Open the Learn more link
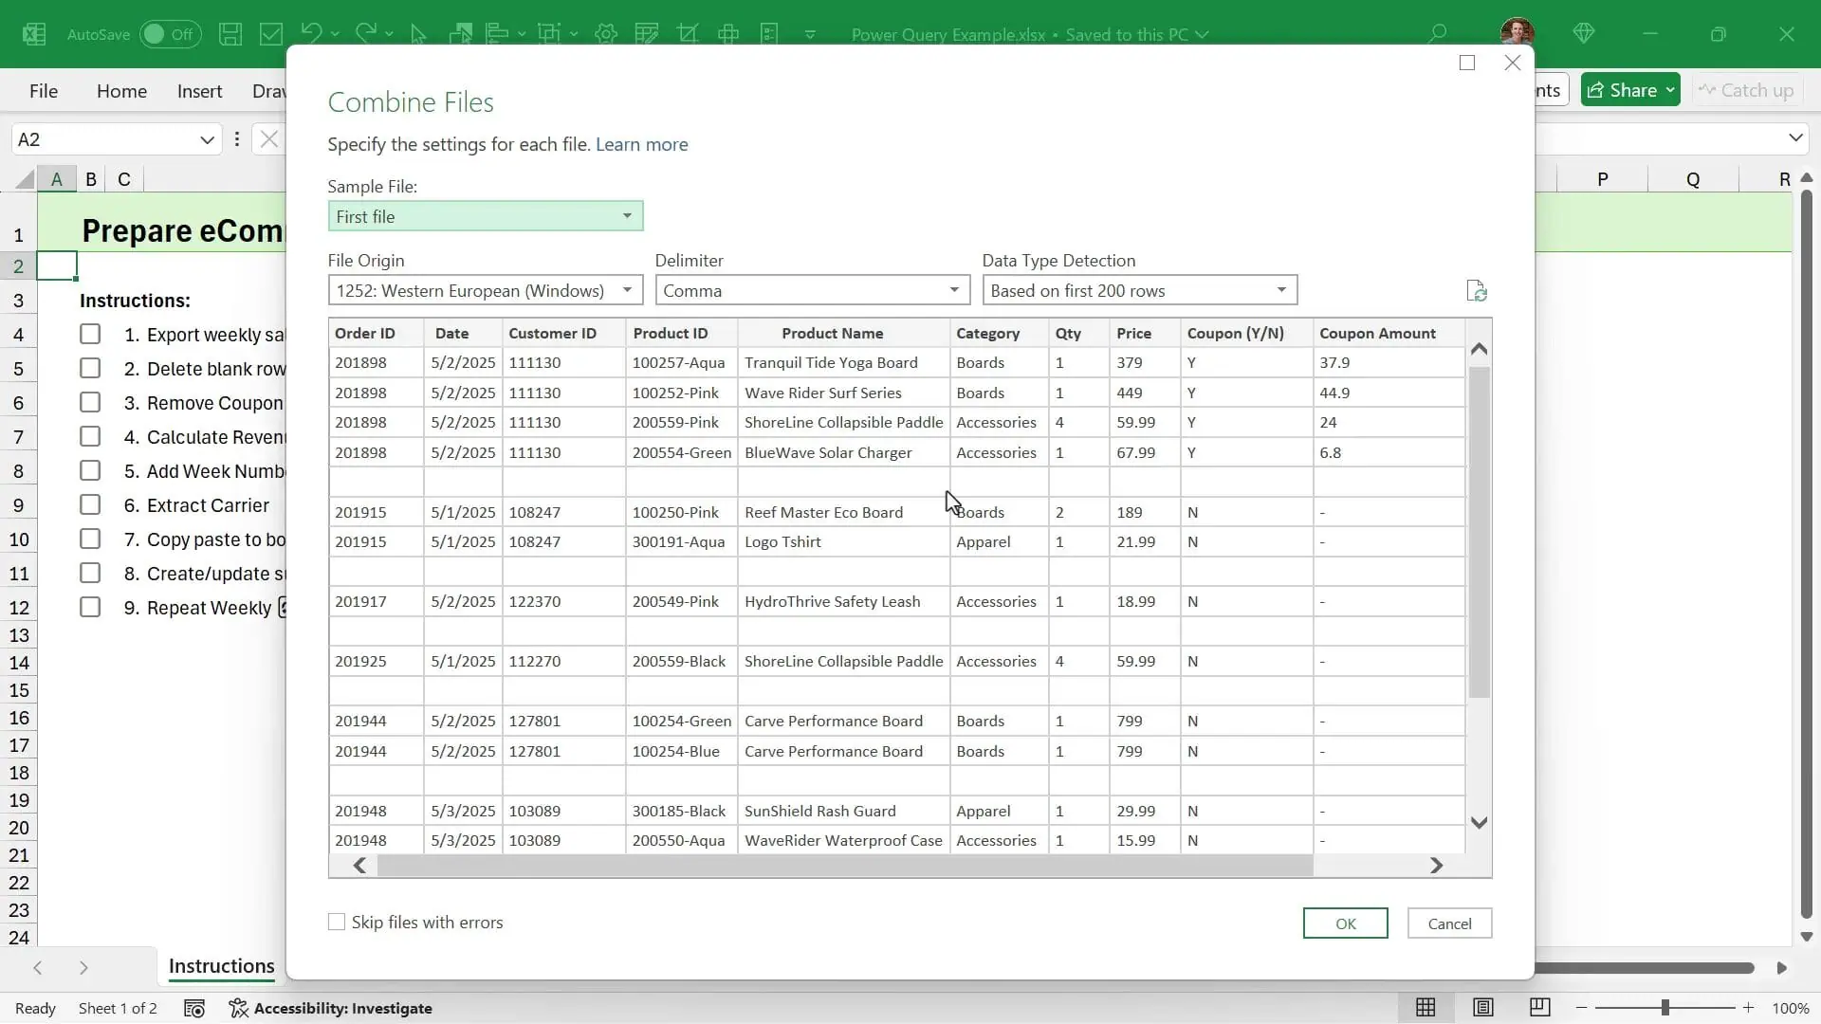The image size is (1821, 1024). [641, 144]
